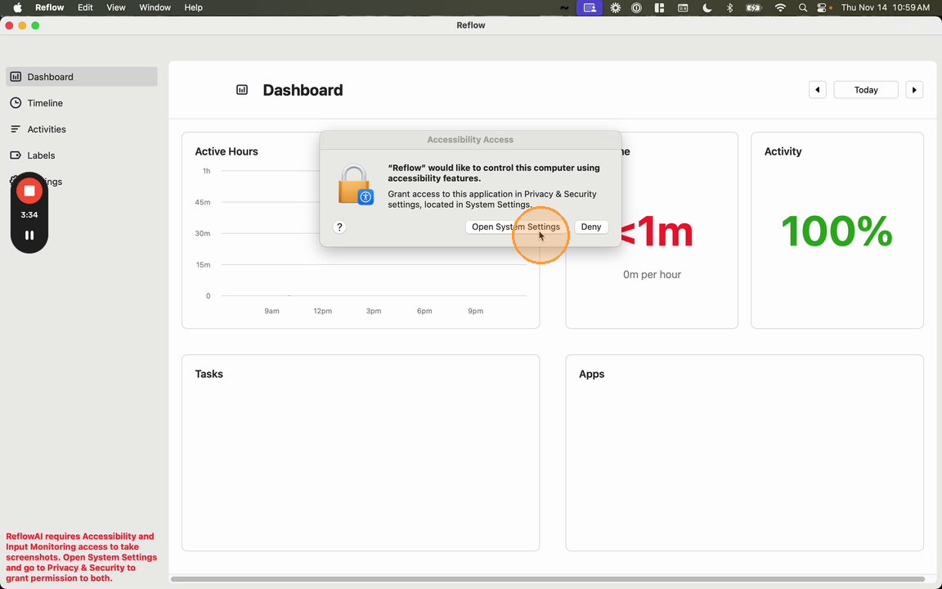Open the Wi-Fi menu
Image resolution: width=942 pixels, height=589 pixels.
click(780, 8)
